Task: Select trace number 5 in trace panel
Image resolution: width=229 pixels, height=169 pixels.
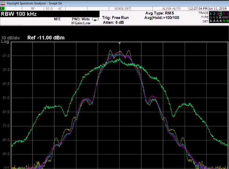Action: point(224,13)
